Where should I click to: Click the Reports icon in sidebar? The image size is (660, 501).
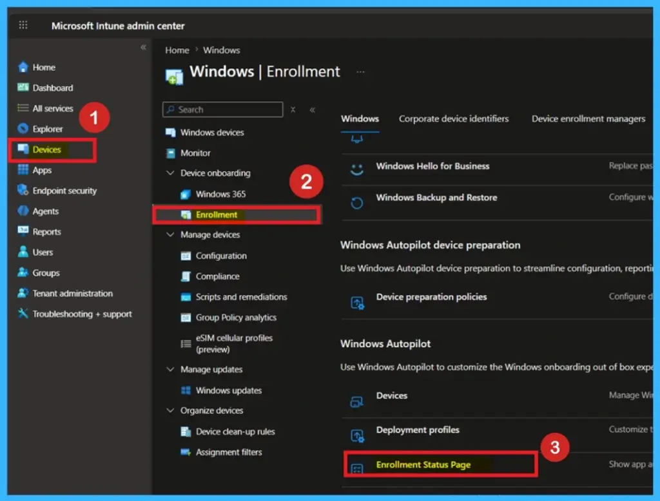tap(23, 231)
